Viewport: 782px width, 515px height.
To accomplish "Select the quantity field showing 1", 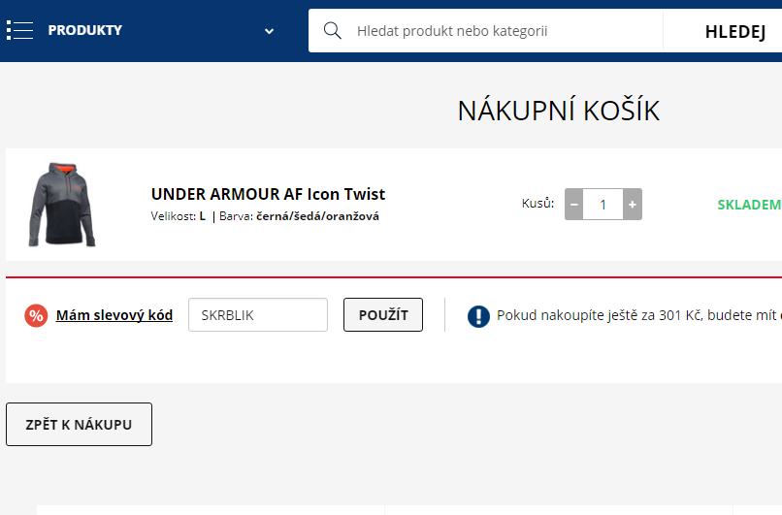I will pyautogui.click(x=603, y=205).
